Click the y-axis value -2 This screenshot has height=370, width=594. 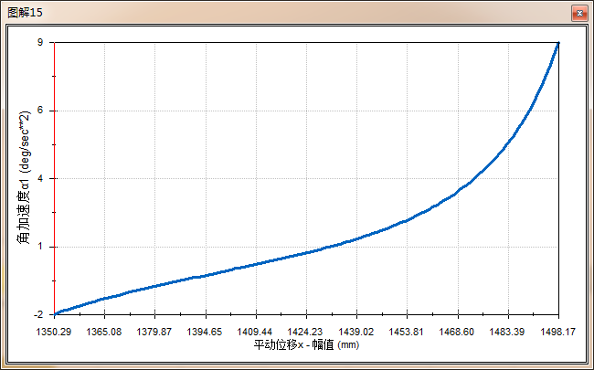coord(38,314)
